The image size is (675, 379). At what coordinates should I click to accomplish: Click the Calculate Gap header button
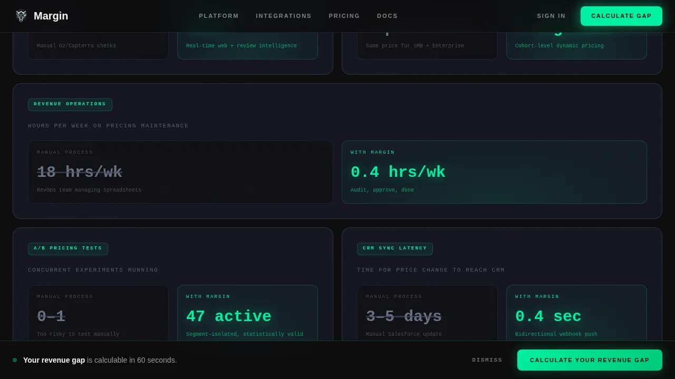pos(621,16)
